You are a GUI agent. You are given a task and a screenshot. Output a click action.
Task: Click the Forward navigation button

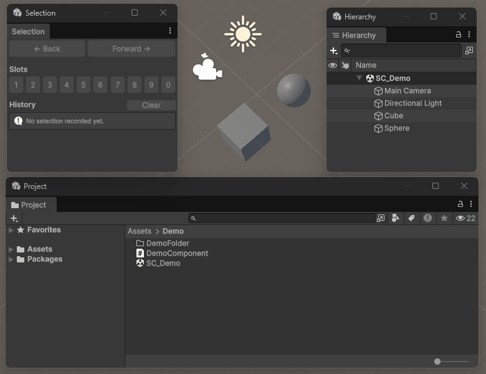click(x=131, y=49)
